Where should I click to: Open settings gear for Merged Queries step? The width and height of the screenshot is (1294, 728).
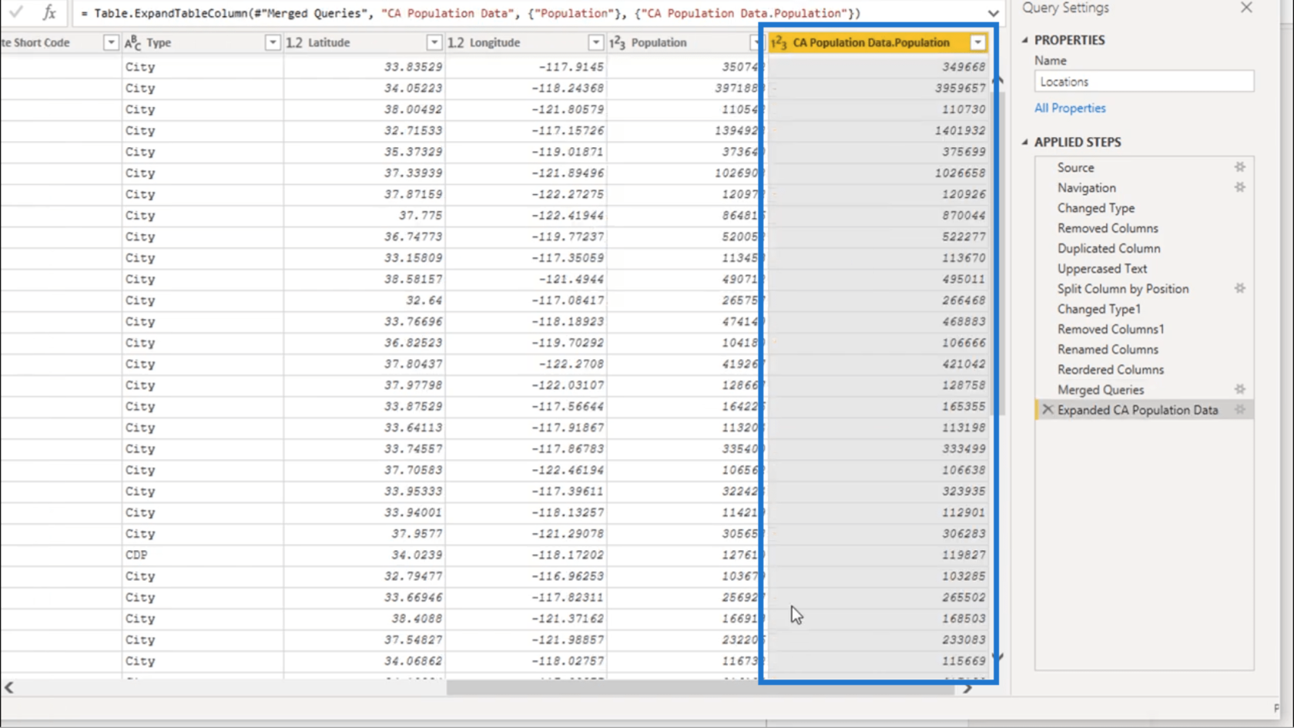[1240, 390]
